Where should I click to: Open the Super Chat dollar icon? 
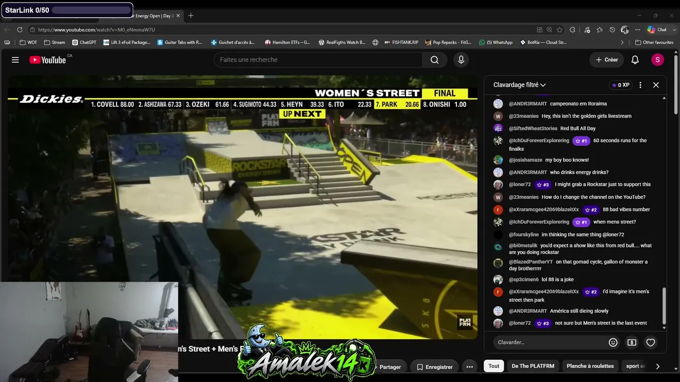point(632,343)
